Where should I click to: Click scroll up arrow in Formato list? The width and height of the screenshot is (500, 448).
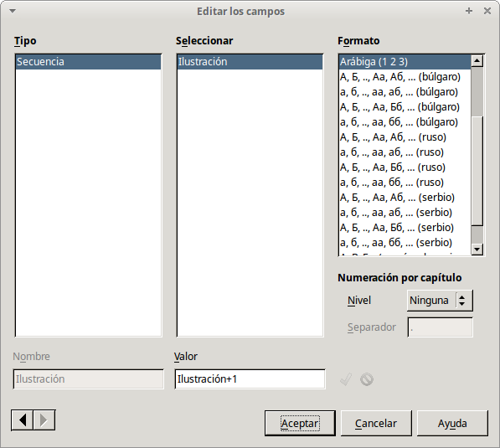coord(477,60)
